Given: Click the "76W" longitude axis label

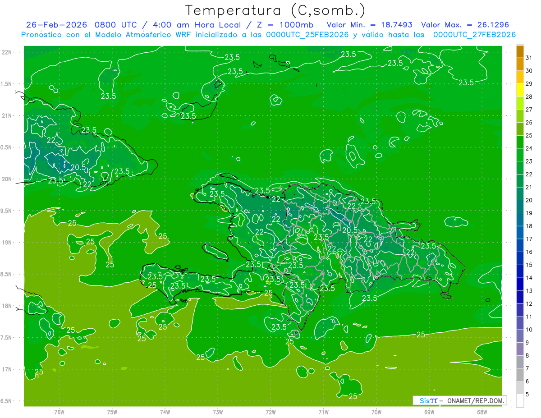Looking at the screenshot, I should [59, 412].
